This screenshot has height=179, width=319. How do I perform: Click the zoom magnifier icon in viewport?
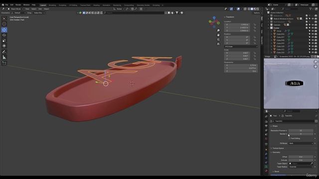(218, 30)
